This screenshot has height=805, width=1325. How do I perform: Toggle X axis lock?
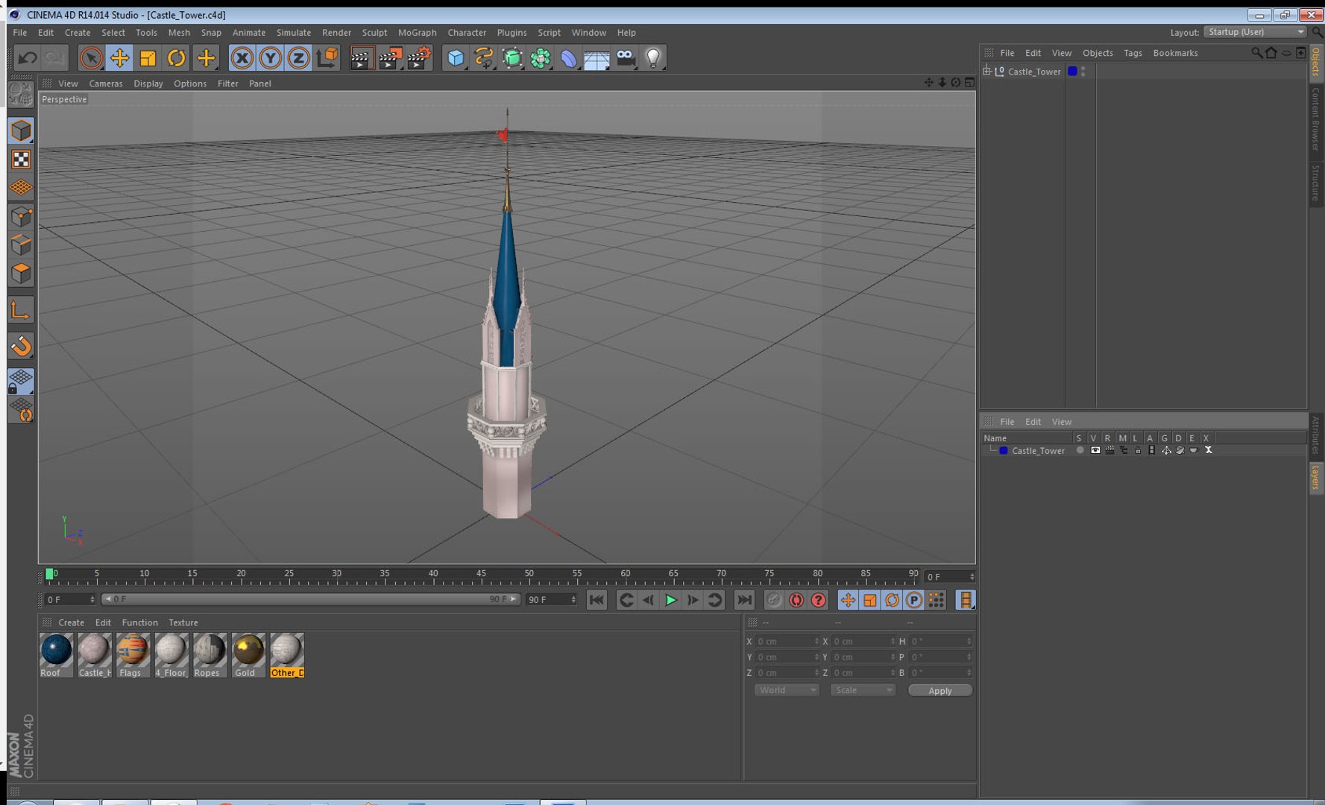[x=242, y=57]
